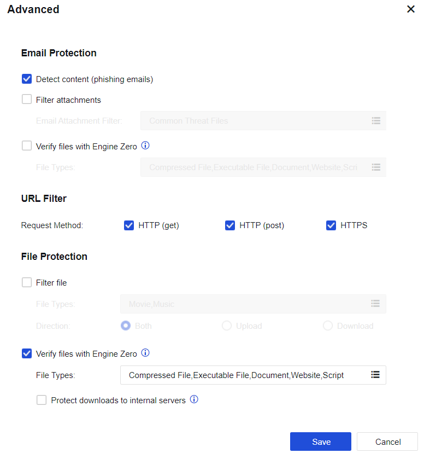
Task: Click info icon beside File Protection Engine Zero
Action: [x=145, y=353]
